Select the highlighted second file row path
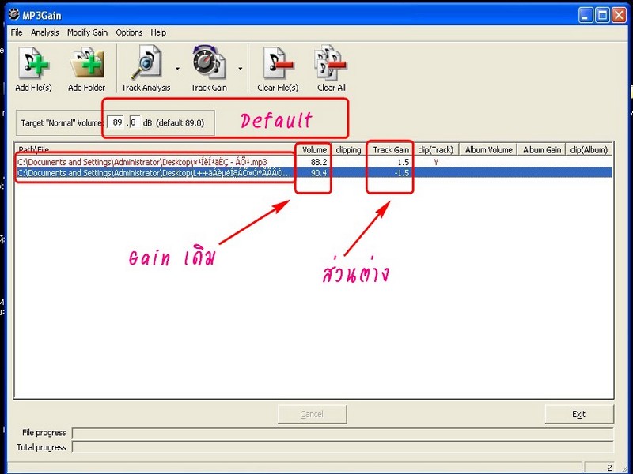The image size is (633, 474). click(x=154, y=173)
